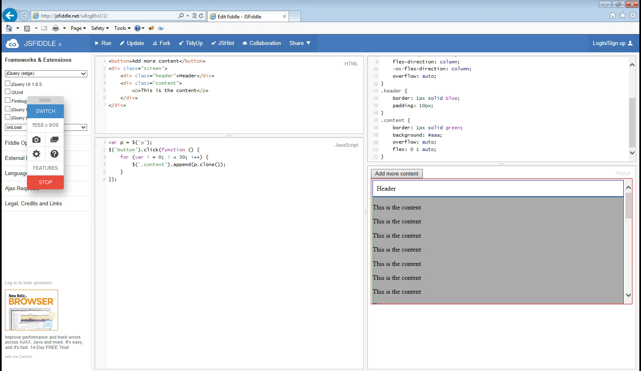Click the question mark help icon in the overlay
The image size is (641, 371).
pos(54,154)
